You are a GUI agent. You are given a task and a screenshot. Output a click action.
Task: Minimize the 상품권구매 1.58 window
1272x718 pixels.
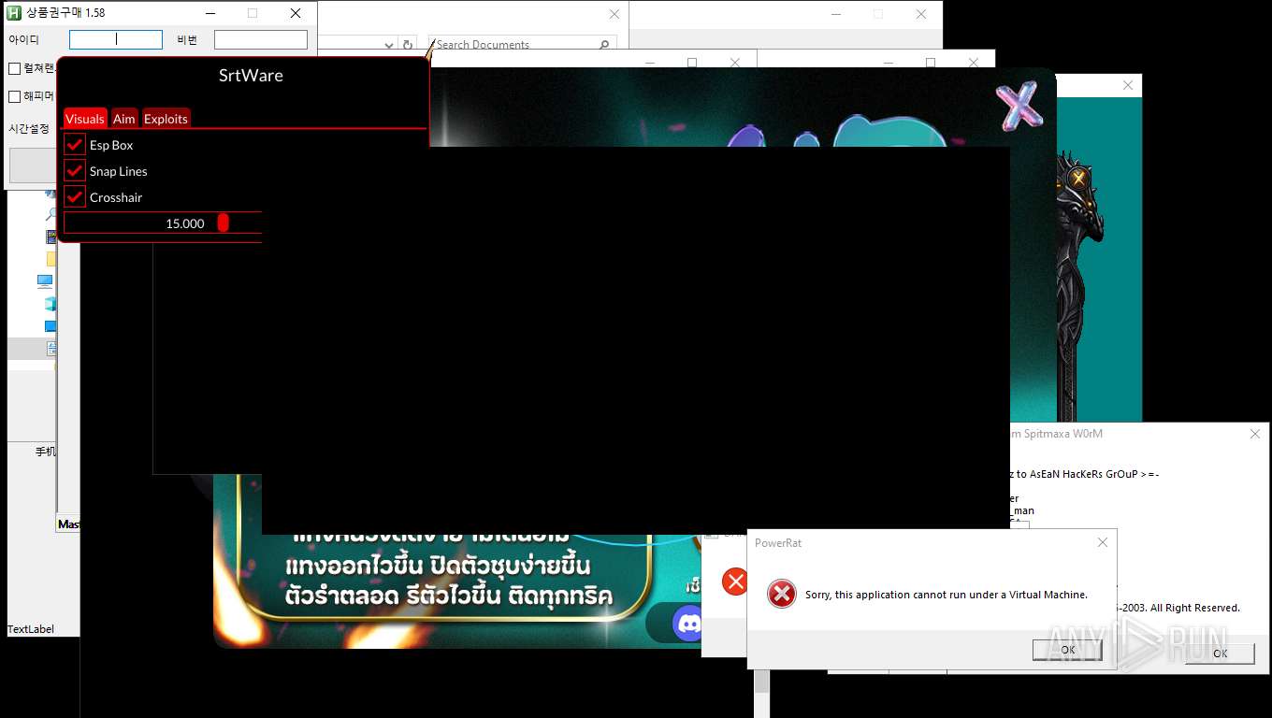coord(210,13)
